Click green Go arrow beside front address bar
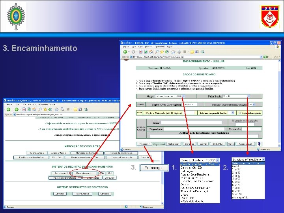Image resolution: width=284 pixels, height=213 pixels. [265, 57]
